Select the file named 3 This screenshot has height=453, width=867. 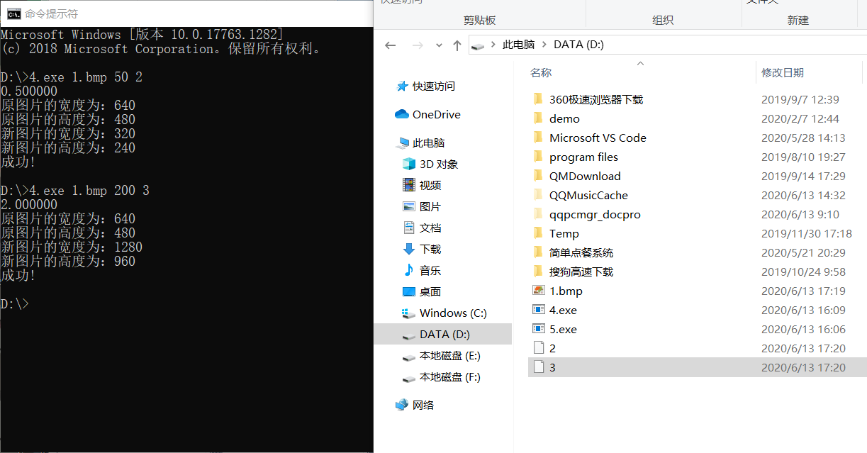coord(552,367)
